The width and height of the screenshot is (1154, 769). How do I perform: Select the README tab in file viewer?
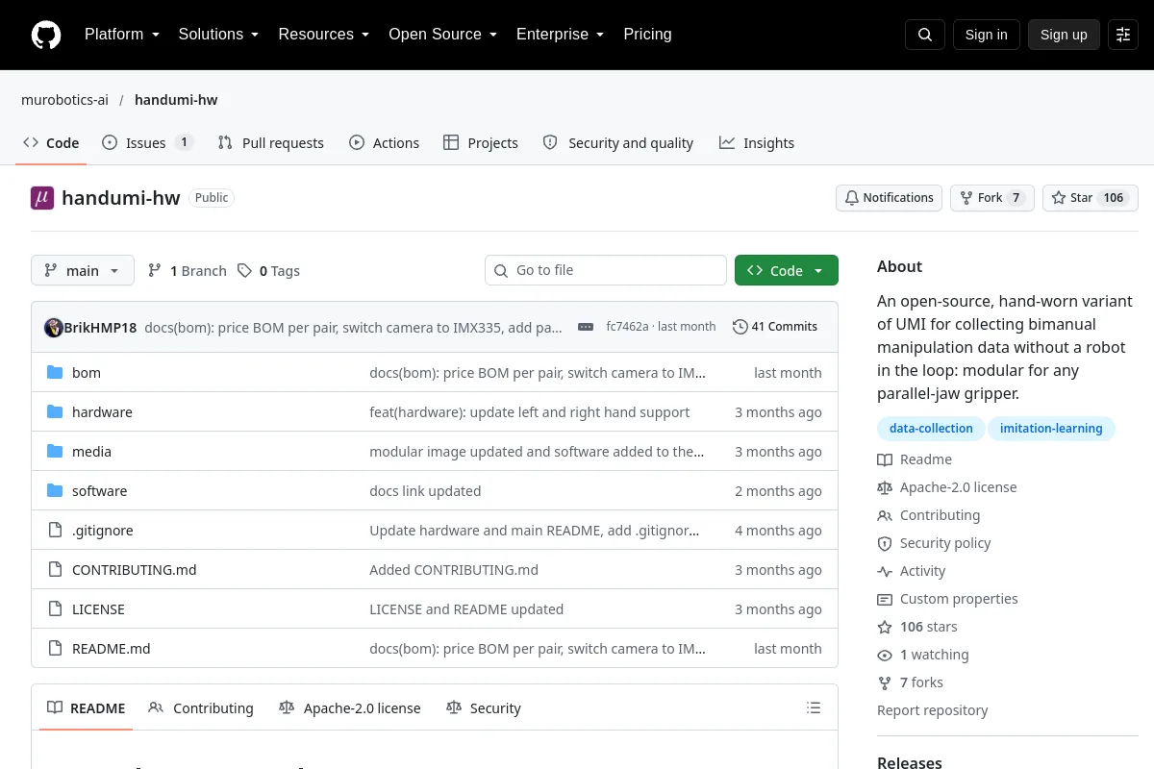[87, 708]
